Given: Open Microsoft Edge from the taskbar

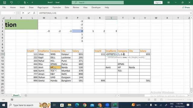Looking at the screenshot, I should pos(77,105).
